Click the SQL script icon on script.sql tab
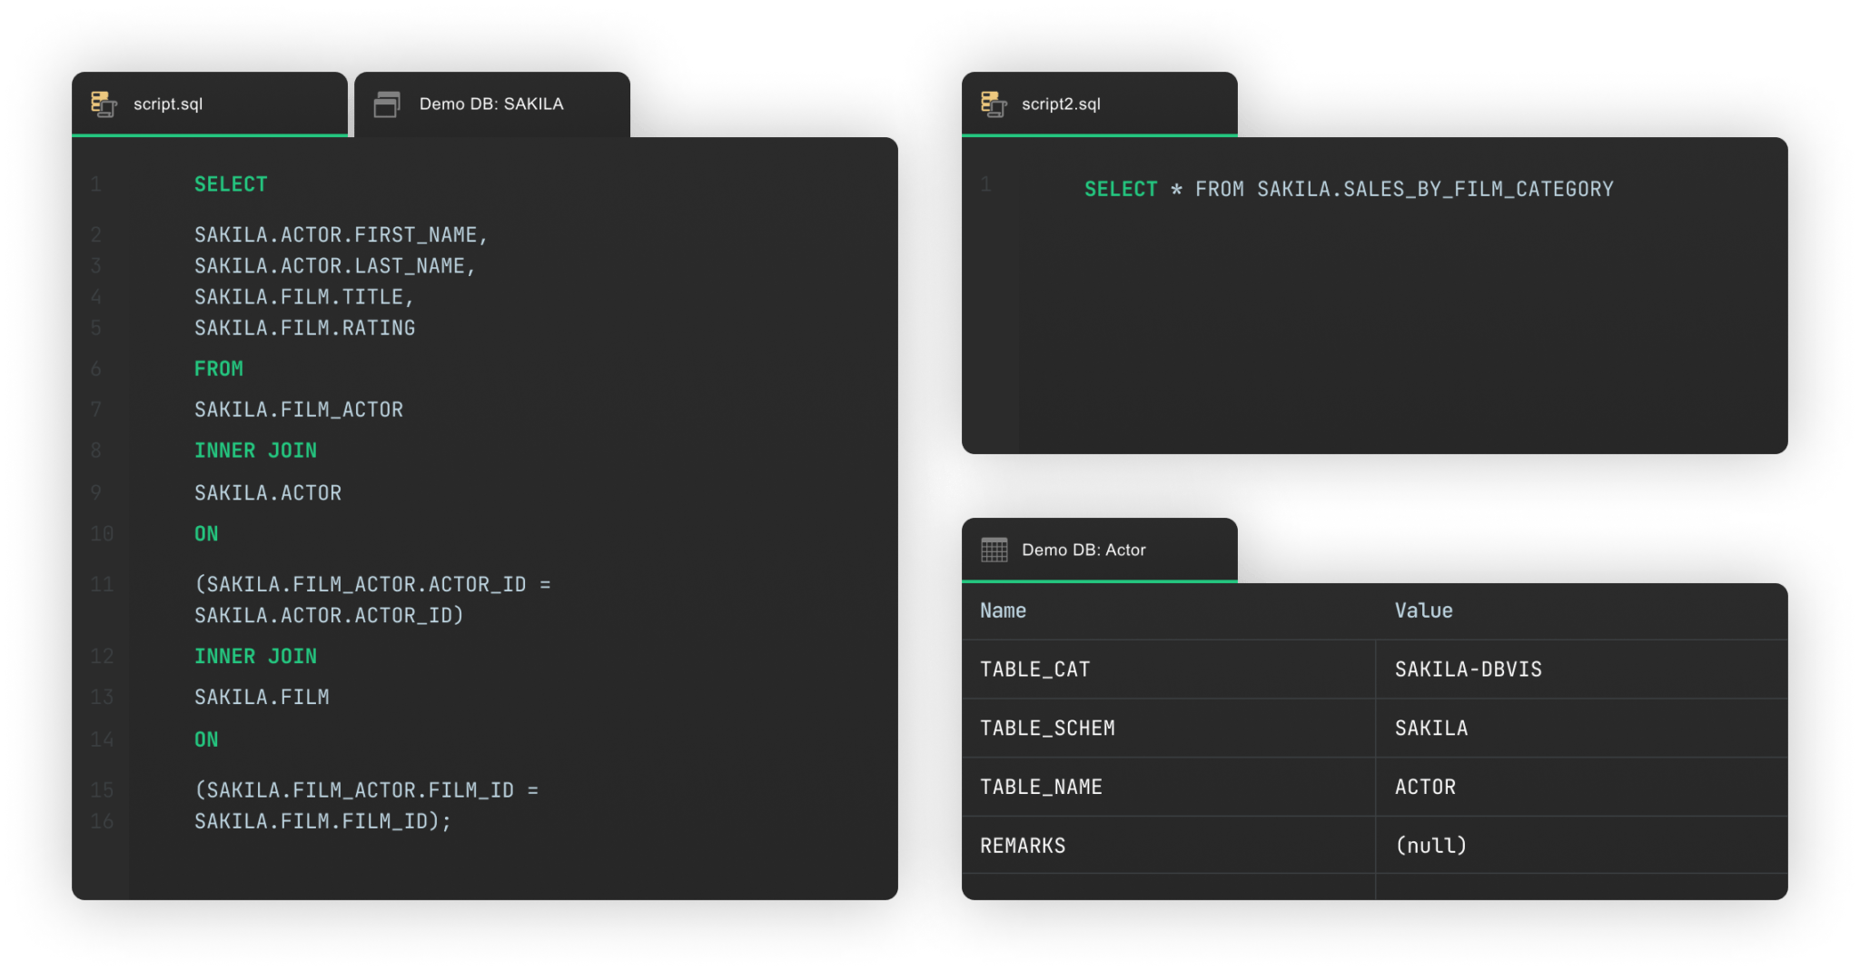The height and width of the screenshot is (972, 1860). coord(103,104)
